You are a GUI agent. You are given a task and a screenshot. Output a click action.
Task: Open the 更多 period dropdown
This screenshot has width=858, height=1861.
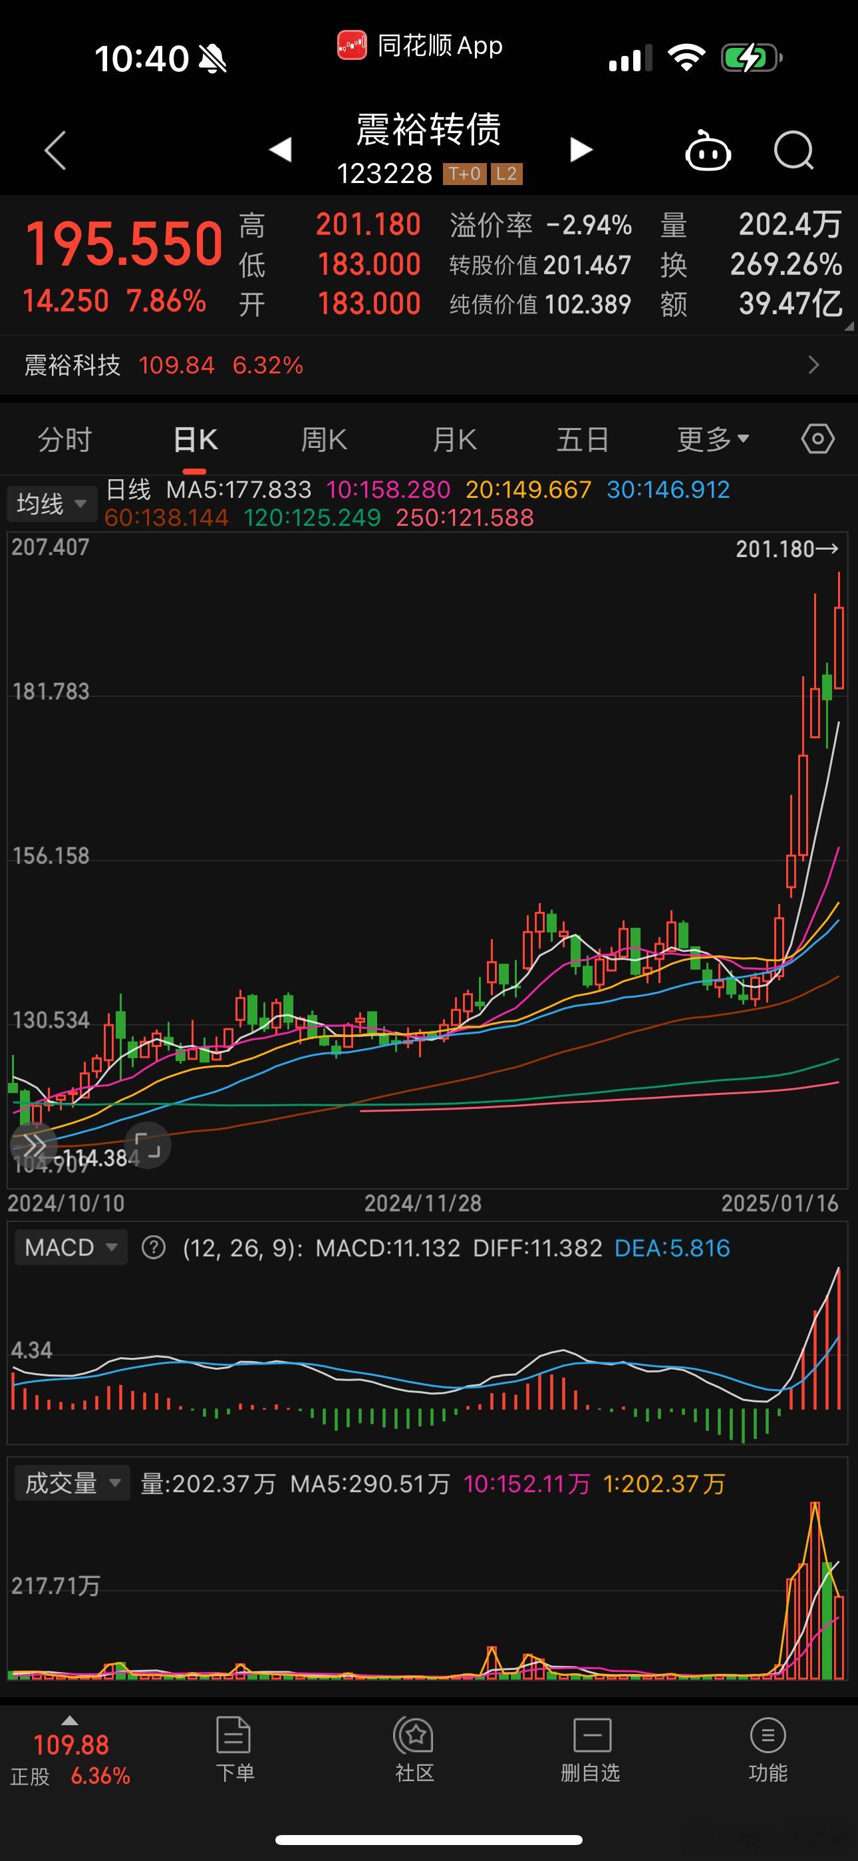pos(713,439)
